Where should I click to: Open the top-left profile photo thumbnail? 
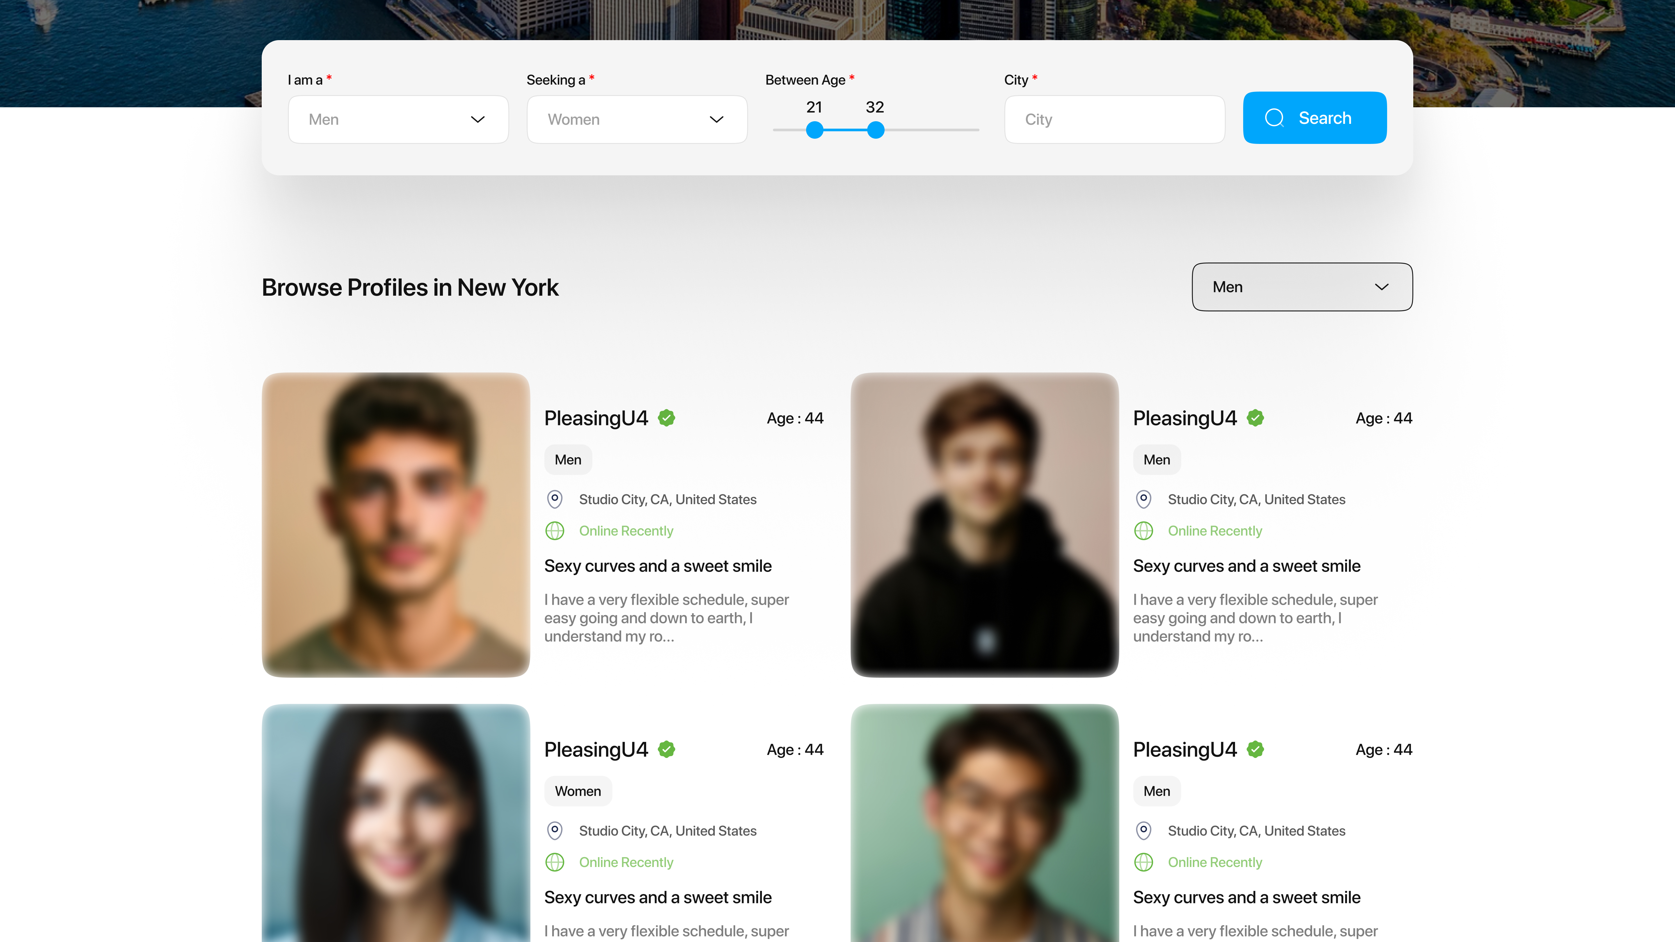pos(396,524)
